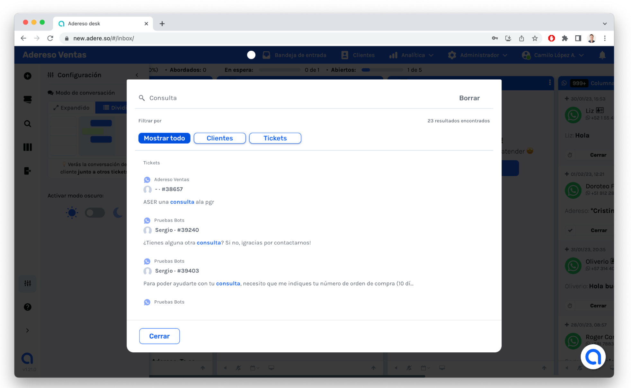
Task: Switch to the Expandido conversation mode tab
Action: coord(71,108)
